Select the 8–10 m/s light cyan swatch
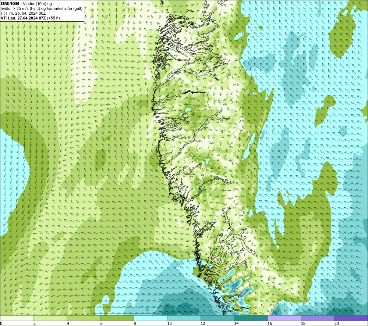This screenshot has width=368, height=326. pyautogui.click(x=151, y=318)
